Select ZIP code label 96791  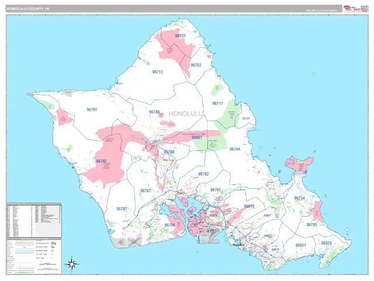(x=92, y=109)
